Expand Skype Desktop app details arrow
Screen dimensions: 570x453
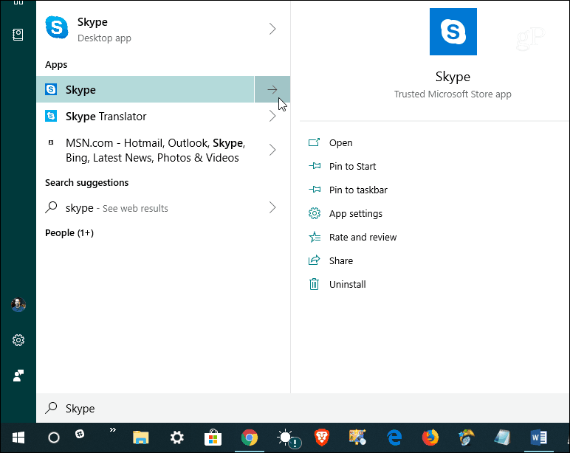pos(272,29)
